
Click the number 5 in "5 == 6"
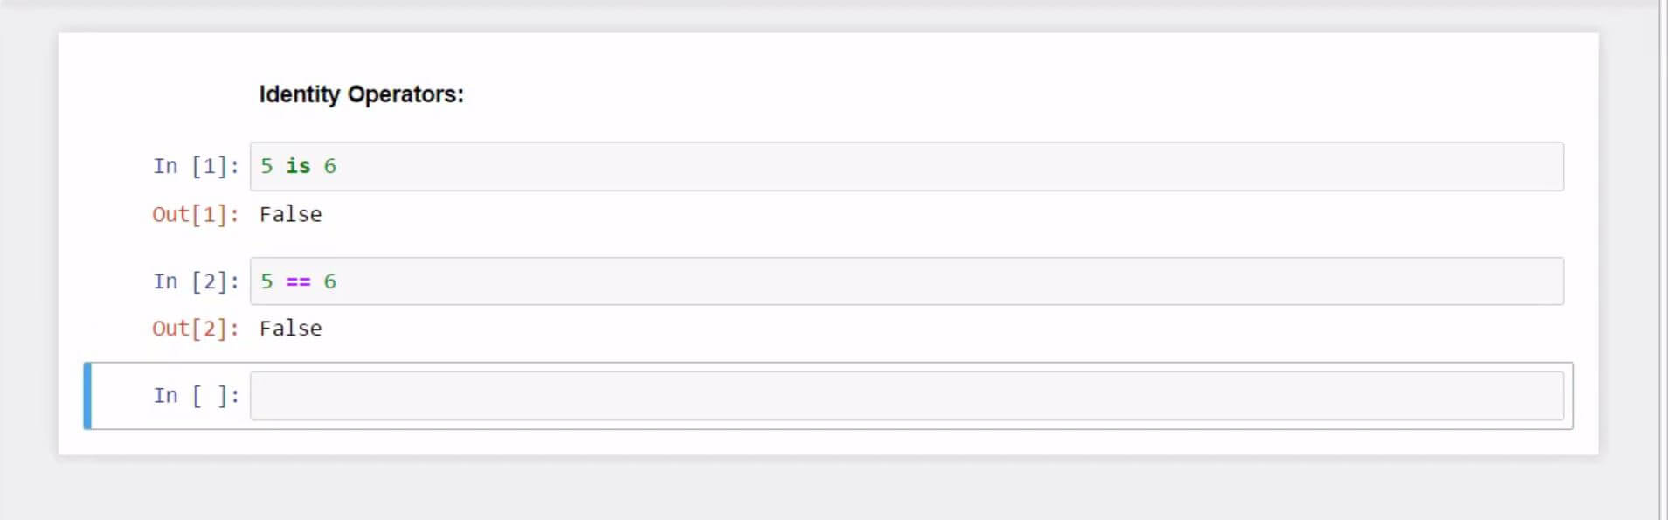(266, 281)
